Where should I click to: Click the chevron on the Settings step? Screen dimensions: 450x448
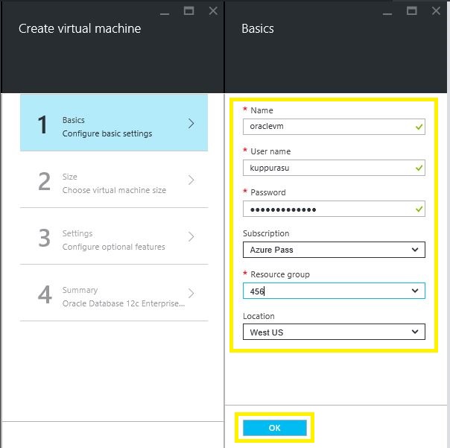[191, 237]
